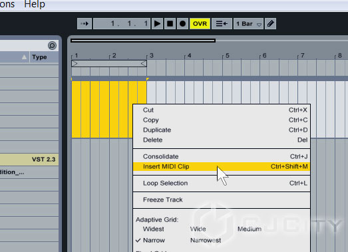The image size is (348, 252).
Task: Click the Record button
Action: [182, 23]
